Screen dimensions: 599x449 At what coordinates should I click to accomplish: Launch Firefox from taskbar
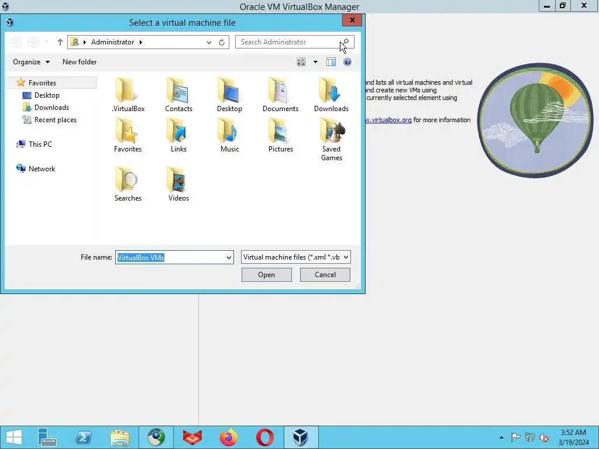pos(229,437)
